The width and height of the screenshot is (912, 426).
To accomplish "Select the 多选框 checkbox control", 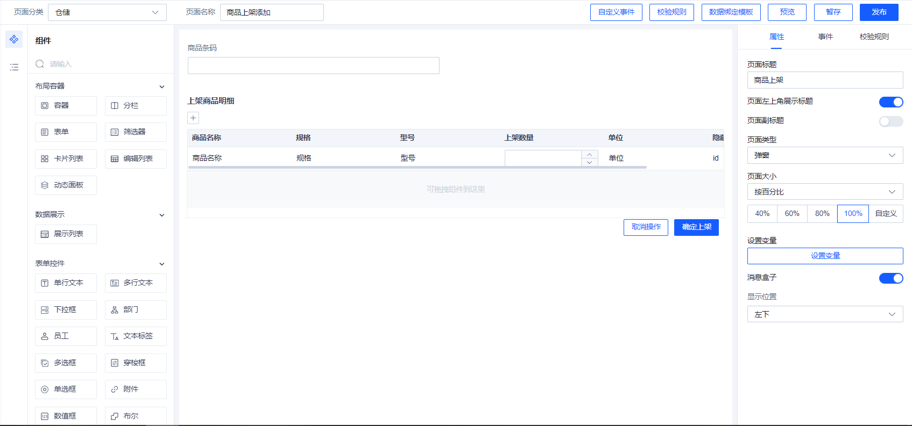I will 66,363.
